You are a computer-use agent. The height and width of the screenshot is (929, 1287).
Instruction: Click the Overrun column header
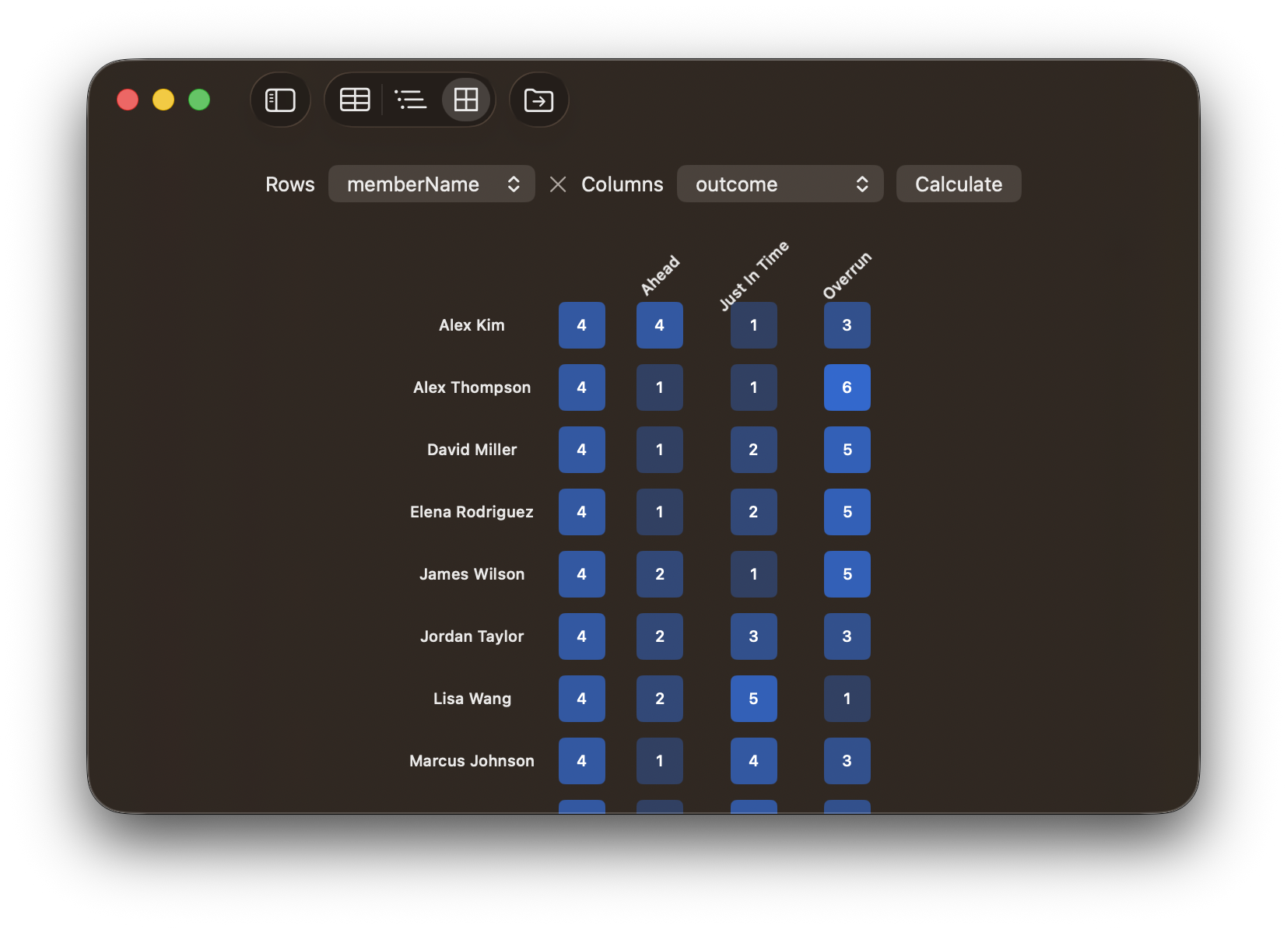[x=847, y=275]
